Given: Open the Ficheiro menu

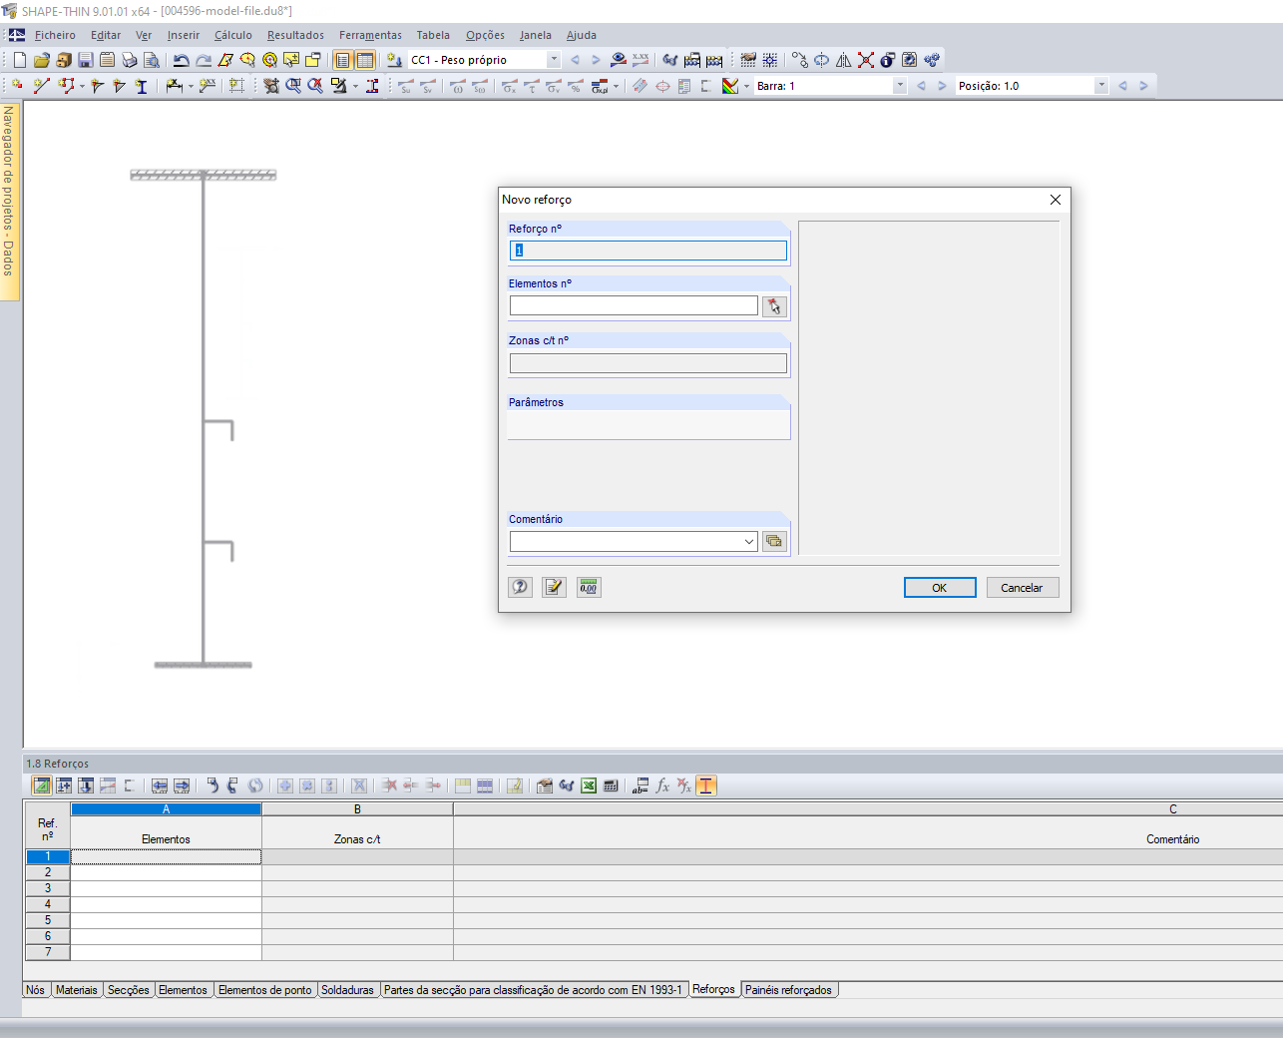Looking at the screenshot, I should click(55, 35).
